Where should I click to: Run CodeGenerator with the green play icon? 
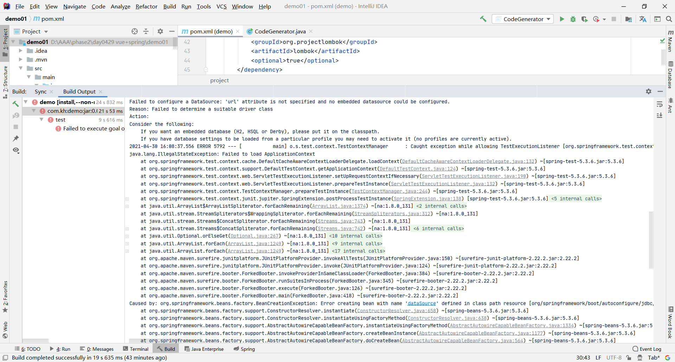562,19
